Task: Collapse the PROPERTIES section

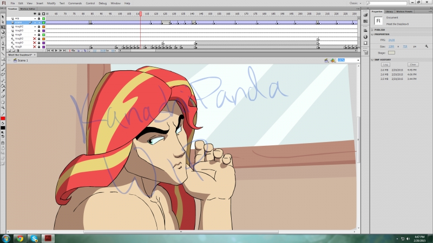Action: tap(372, 35)
